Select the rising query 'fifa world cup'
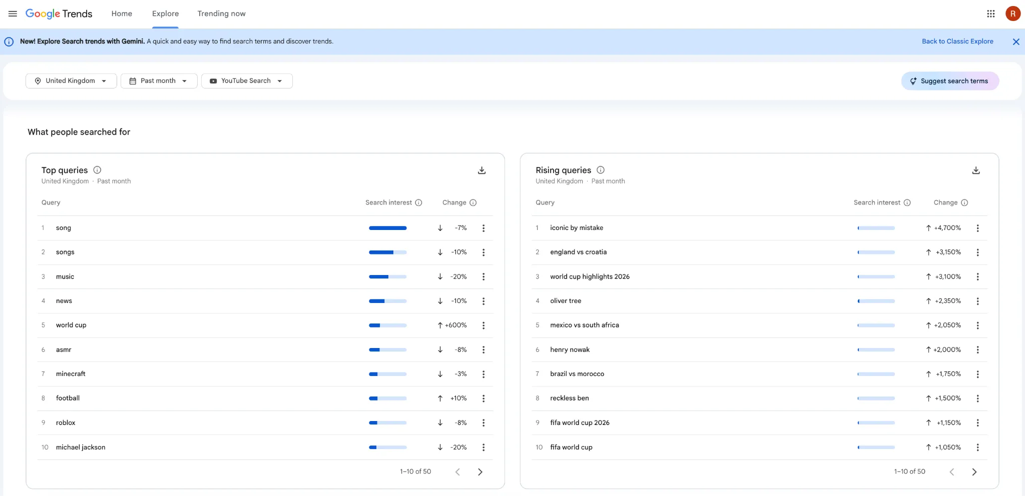Viewport: 1025px width, 496px height. coord(571,447)
